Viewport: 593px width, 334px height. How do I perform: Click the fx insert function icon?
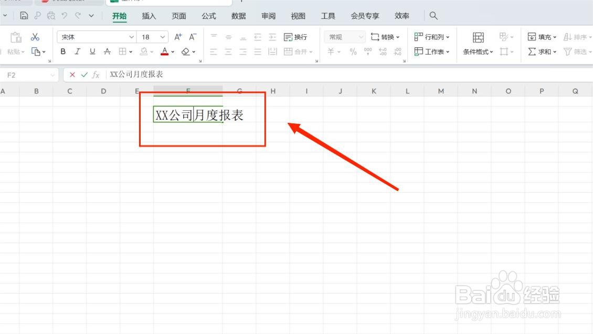click(96, 75)
